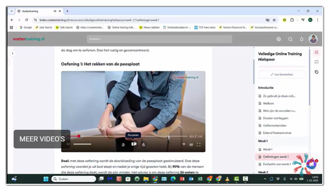
Task: Open the user profile avatar menu
Action: tap(313, 39)
